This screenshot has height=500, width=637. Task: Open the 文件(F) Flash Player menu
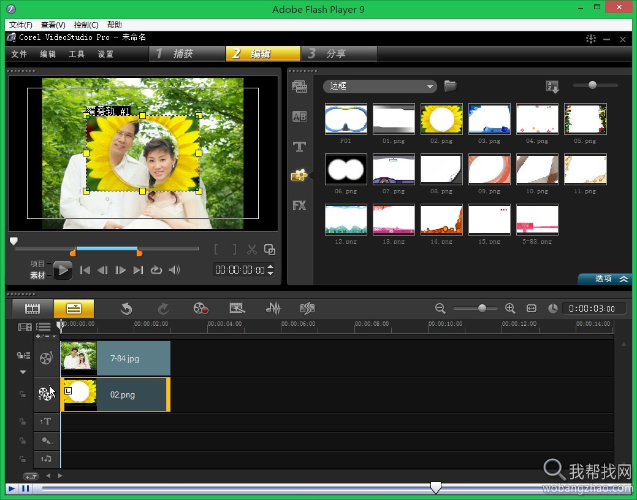pos(21,25)
